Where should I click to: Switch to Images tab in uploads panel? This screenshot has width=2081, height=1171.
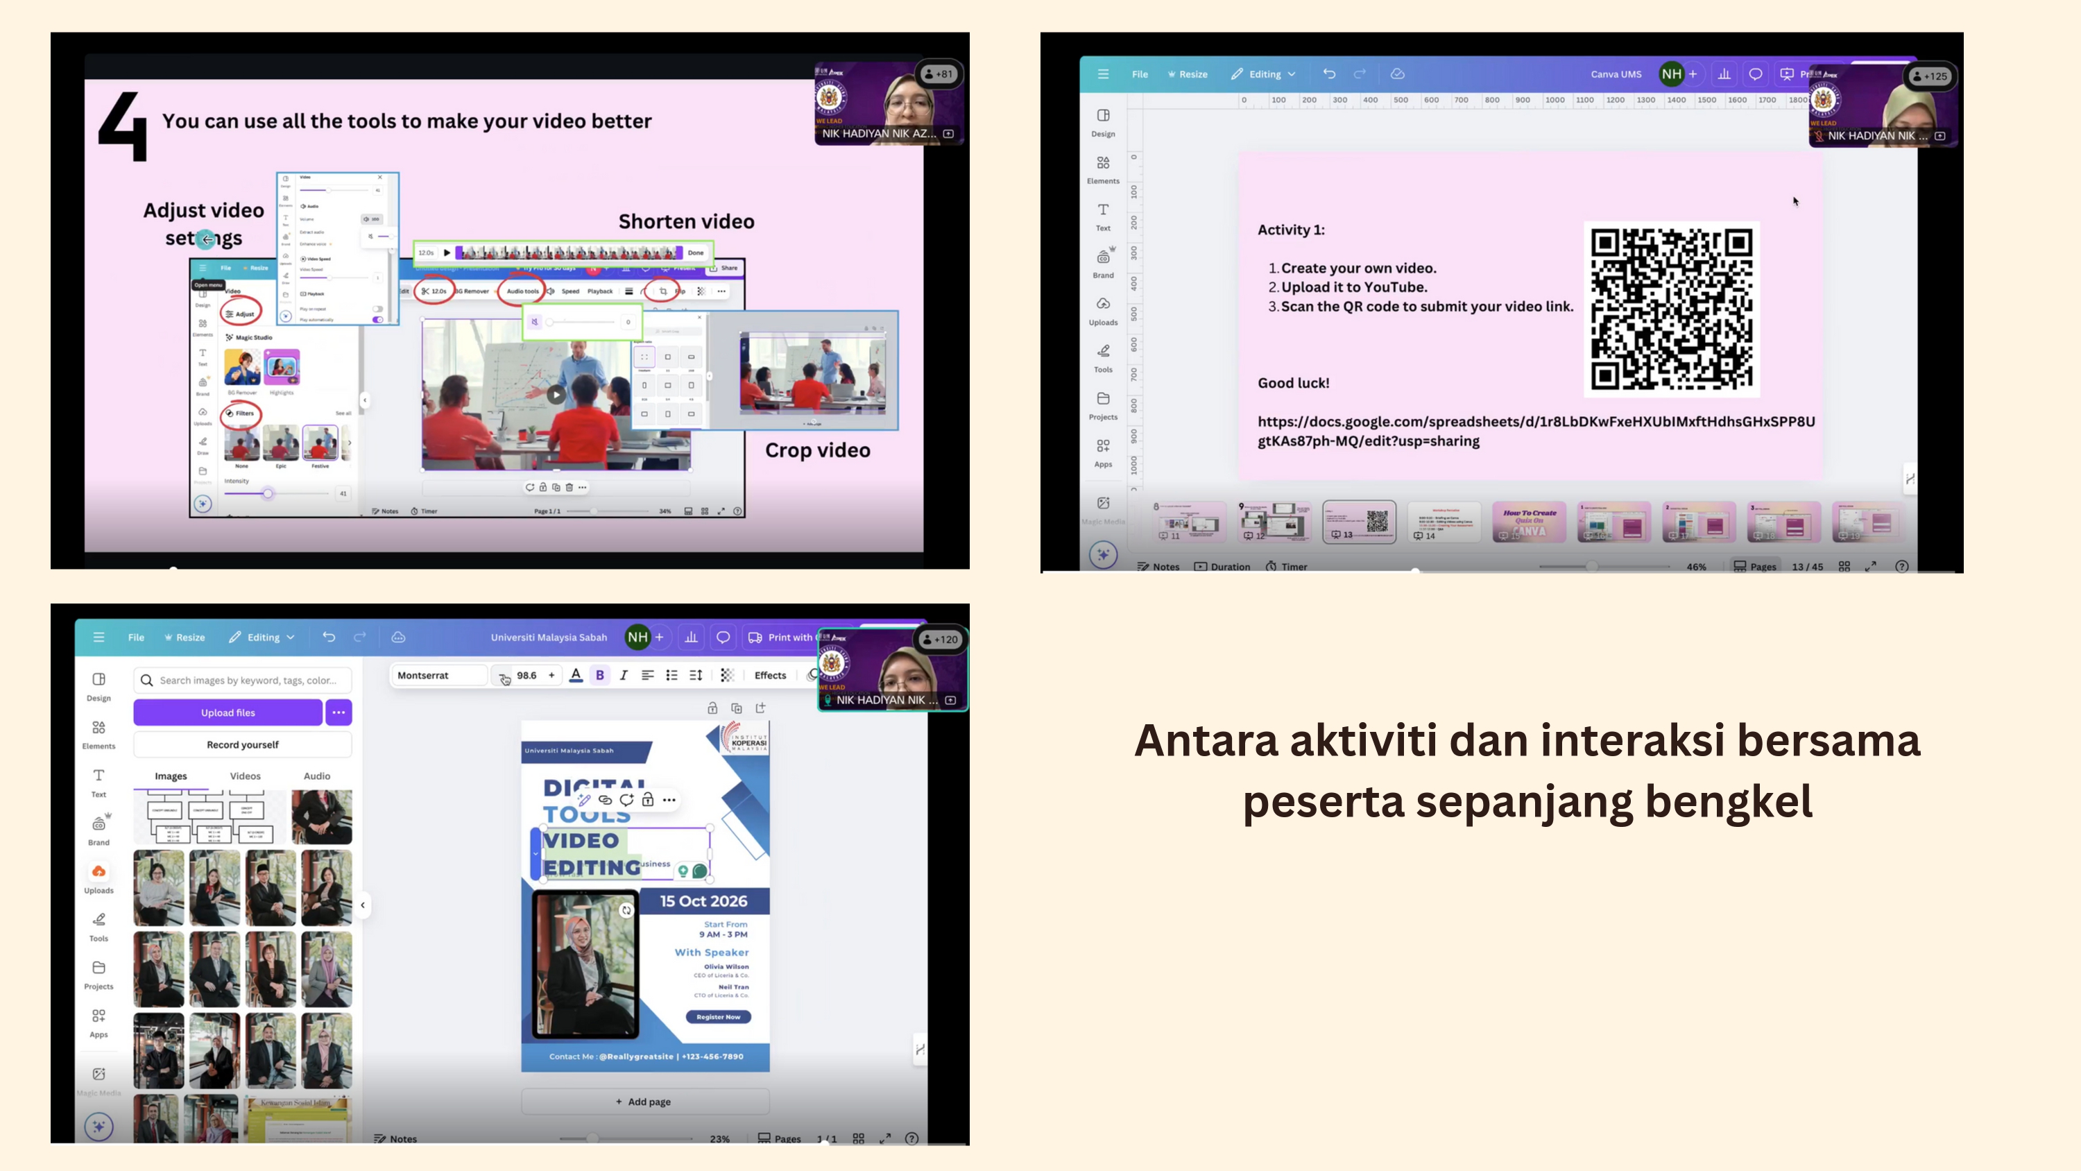pyautogui.click(x=171, y=776)
